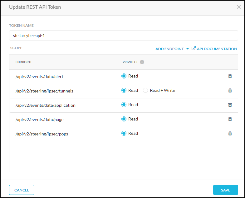Delete the /api/v2/events/data/alert endpoint row
Image resolution: width=245 pixels, height=198 pixels.
[x=230, y=76]
